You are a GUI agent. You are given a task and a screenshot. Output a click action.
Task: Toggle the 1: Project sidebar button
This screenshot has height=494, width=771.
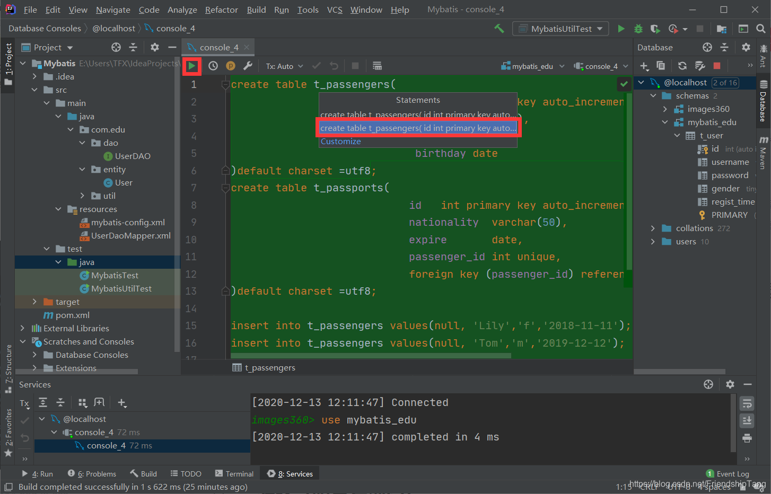(8, 64)
